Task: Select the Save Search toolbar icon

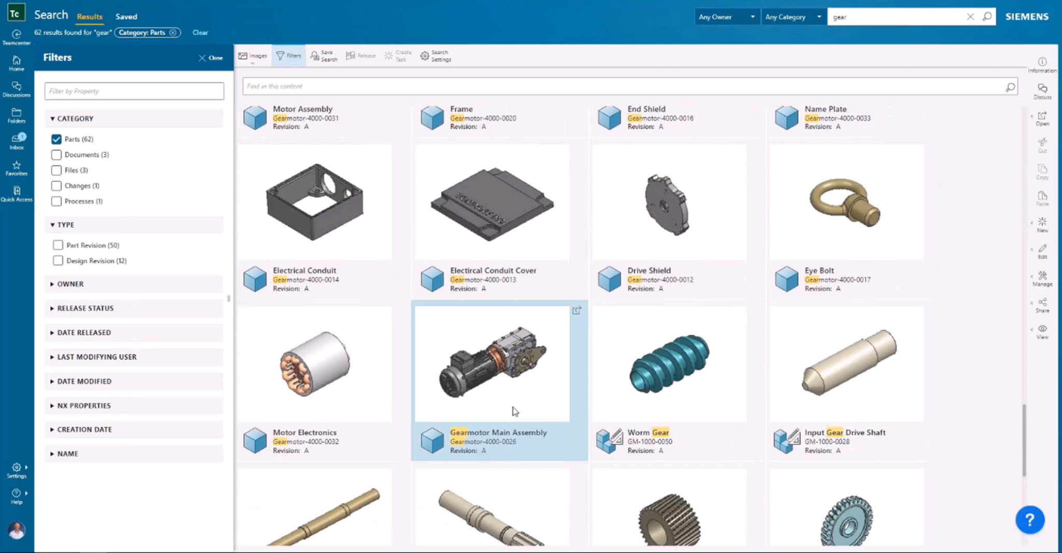Action: pyautogui.click(x=323, y=55)
